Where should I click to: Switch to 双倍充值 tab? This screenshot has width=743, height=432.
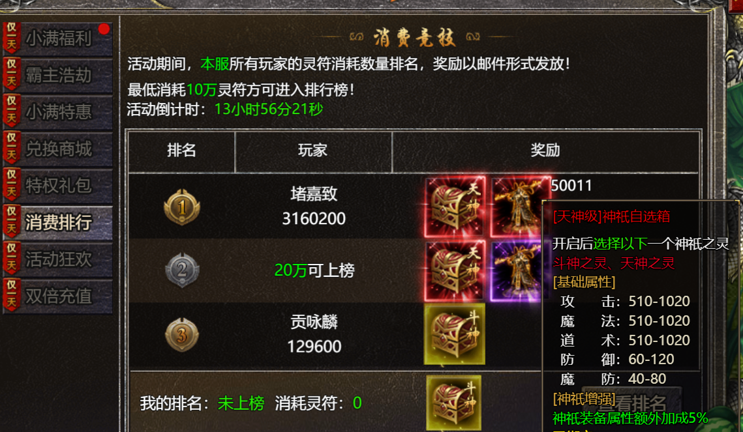(x=58, y=296)
